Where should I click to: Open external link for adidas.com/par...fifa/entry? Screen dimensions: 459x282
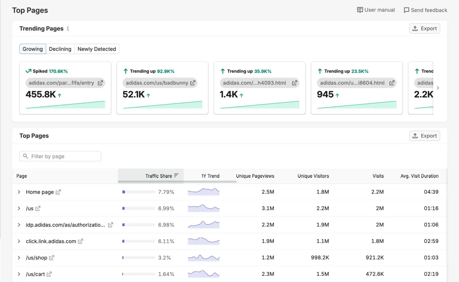[x=101, y=83]
